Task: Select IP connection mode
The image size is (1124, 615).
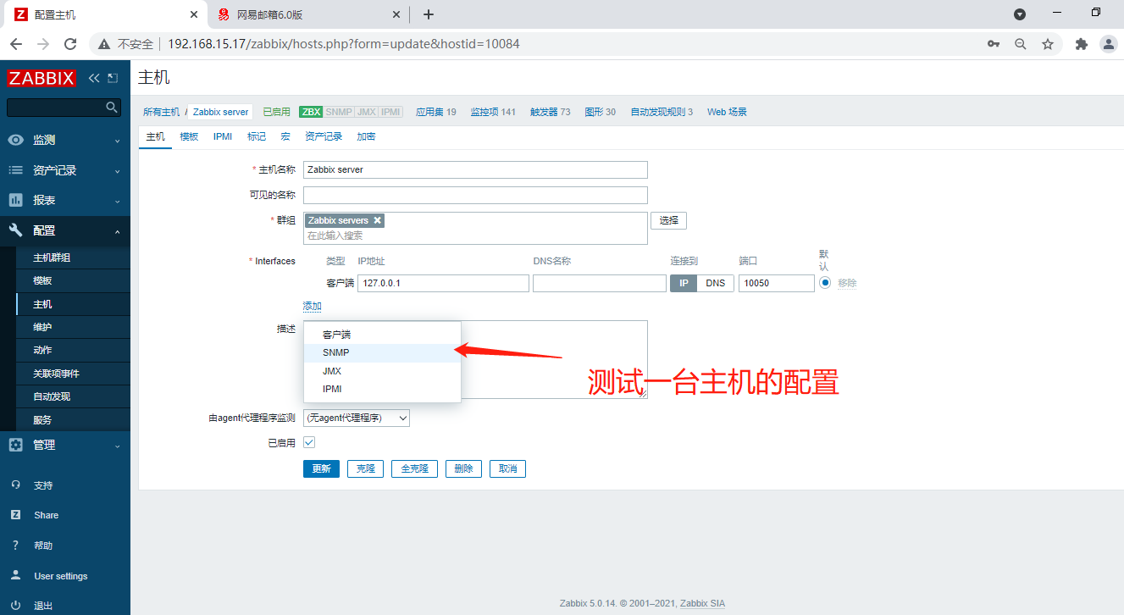Action: coord(684,283)
